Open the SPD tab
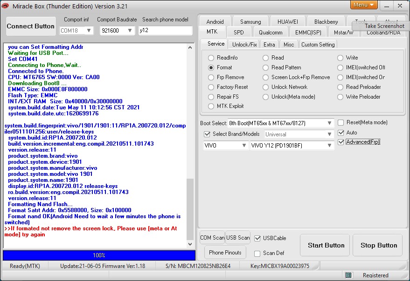This screenshot has width=410, height=281. tap(239, 33)
